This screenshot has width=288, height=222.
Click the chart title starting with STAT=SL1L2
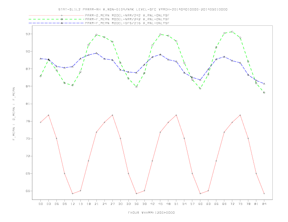pos(143,9)
